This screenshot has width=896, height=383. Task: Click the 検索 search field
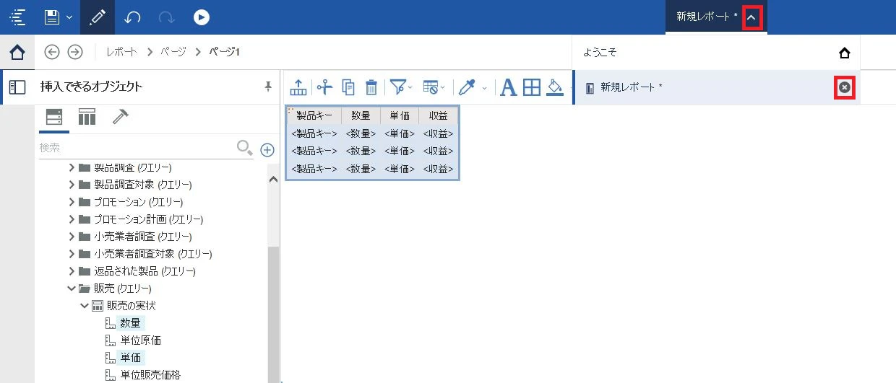137,147
